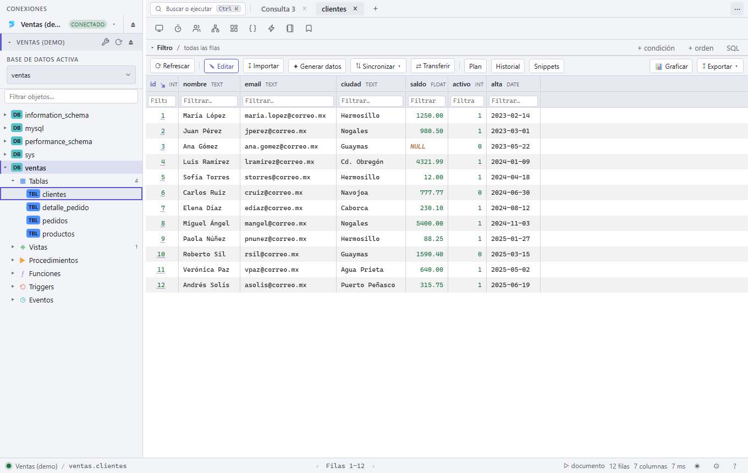Select the clientes table in tree
The height and width of the screenshot is (473, 748).
(71, 194)
